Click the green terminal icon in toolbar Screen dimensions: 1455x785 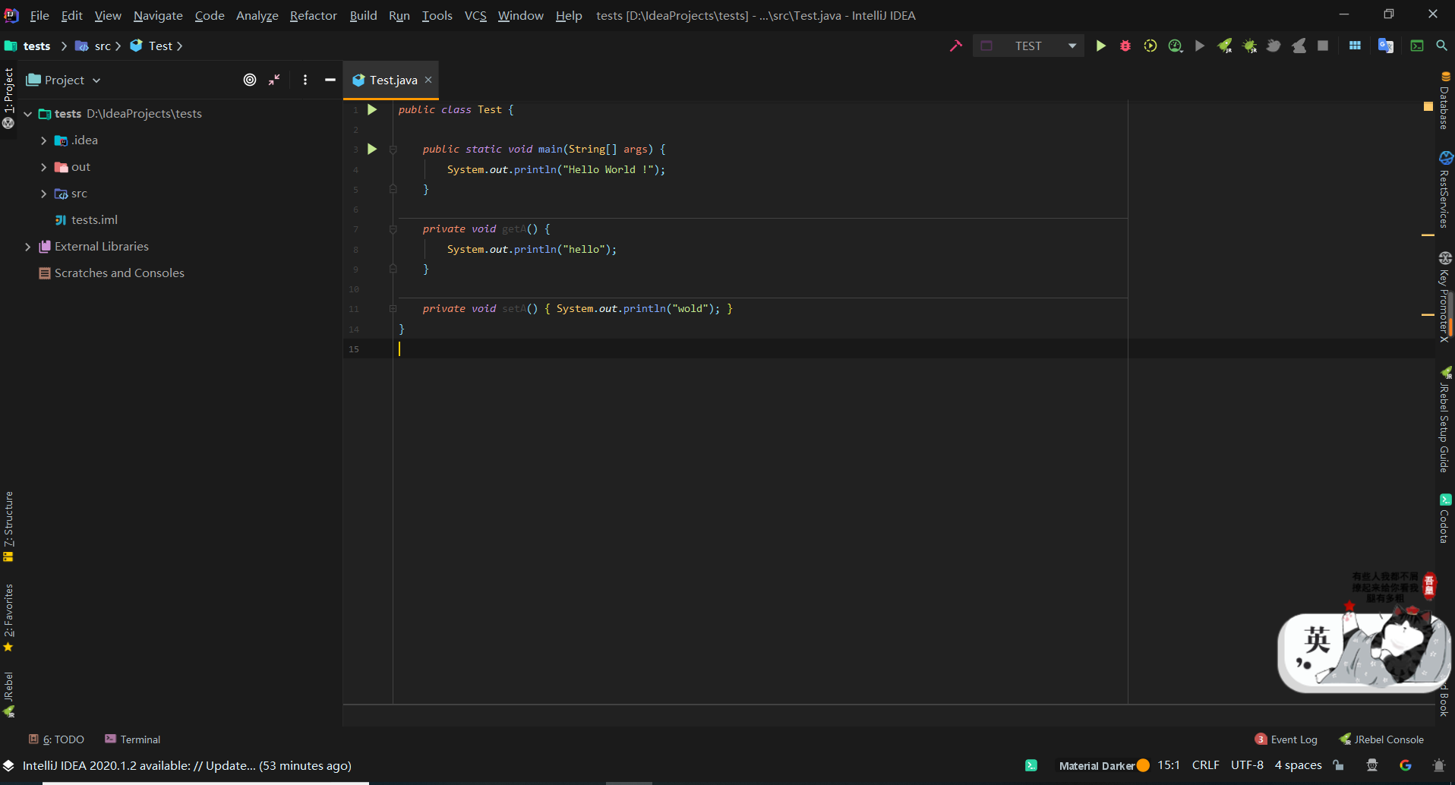(1417, 46)
